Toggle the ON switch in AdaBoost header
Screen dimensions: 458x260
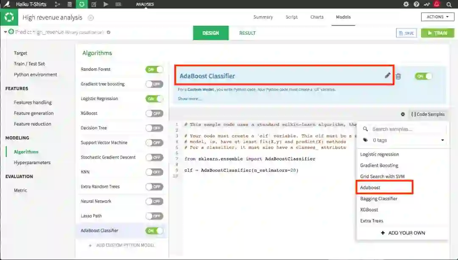pos(423,76)
